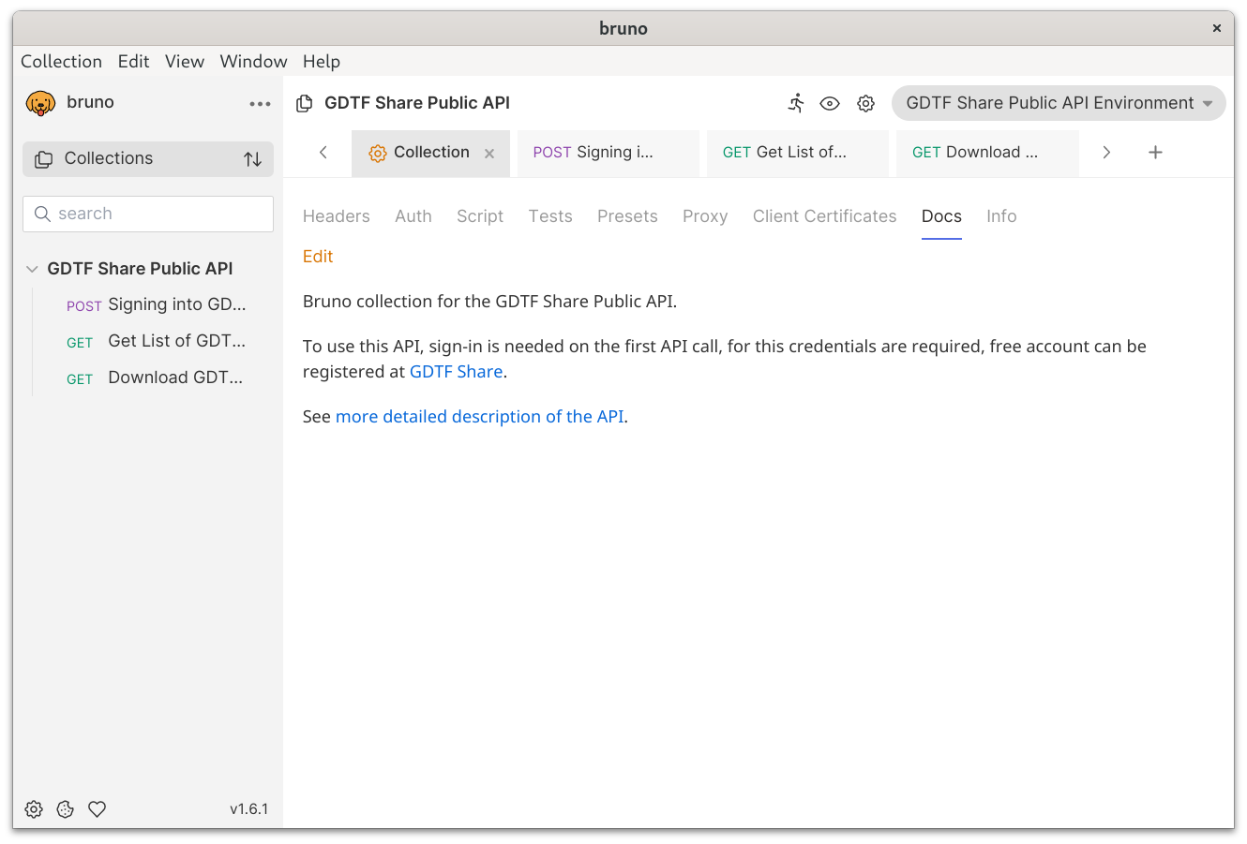Screen dimensions: 1247x844
Task: Click Edit to modify docs
Action: coord(318,257)
